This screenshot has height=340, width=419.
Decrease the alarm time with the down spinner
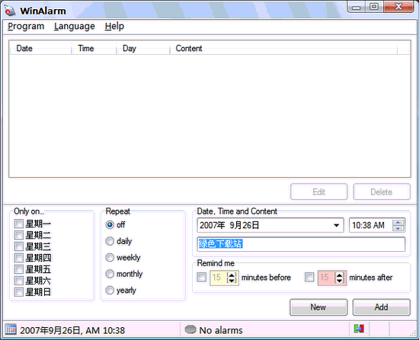pyautogui.click(x=398, y=228)
